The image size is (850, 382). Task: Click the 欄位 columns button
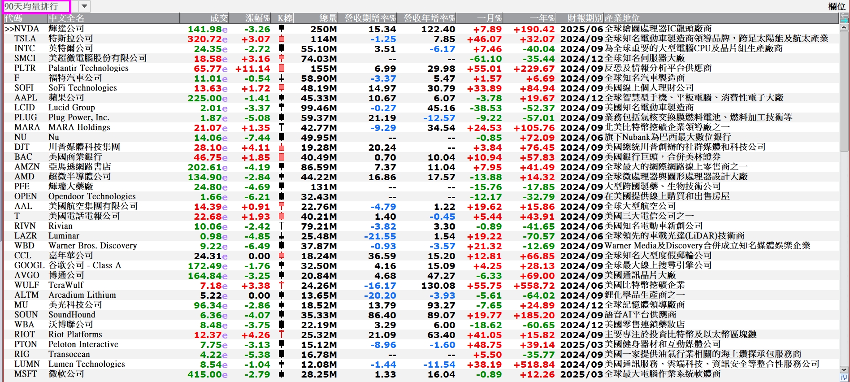pyautogui.click(x=837, y=7)
